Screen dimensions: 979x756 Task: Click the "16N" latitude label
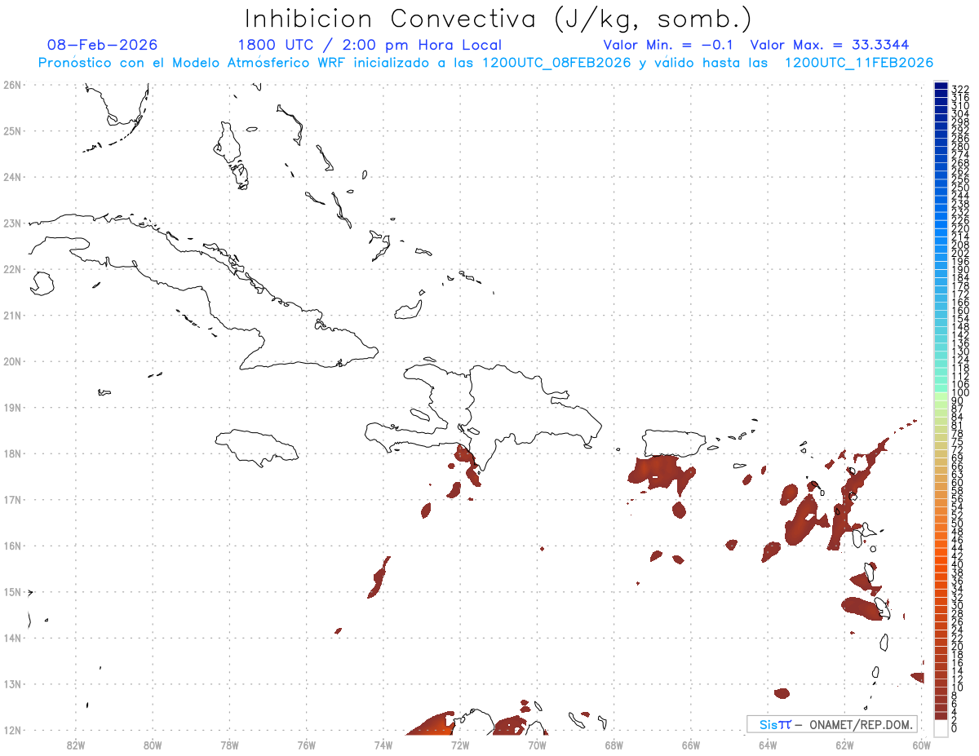click(11, 546)
